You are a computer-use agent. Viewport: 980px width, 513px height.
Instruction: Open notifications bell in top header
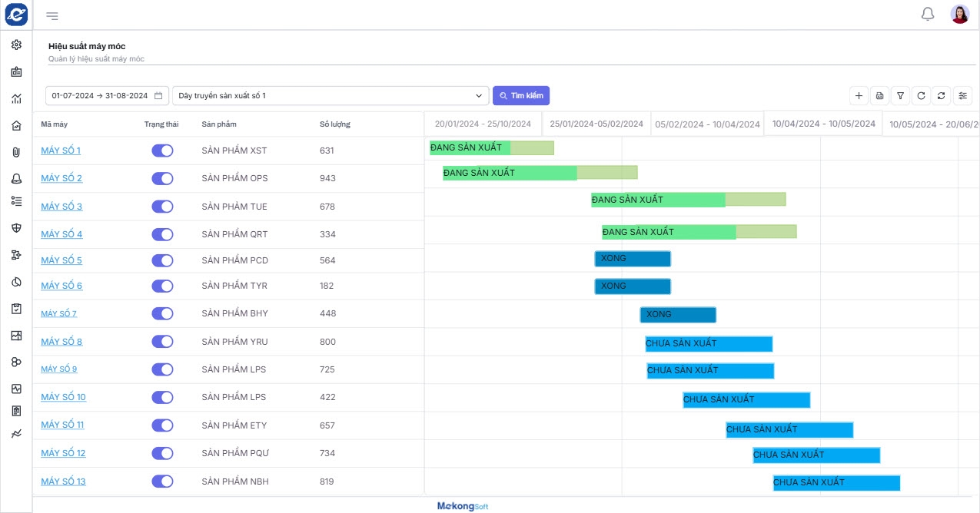tap(928, 15)
